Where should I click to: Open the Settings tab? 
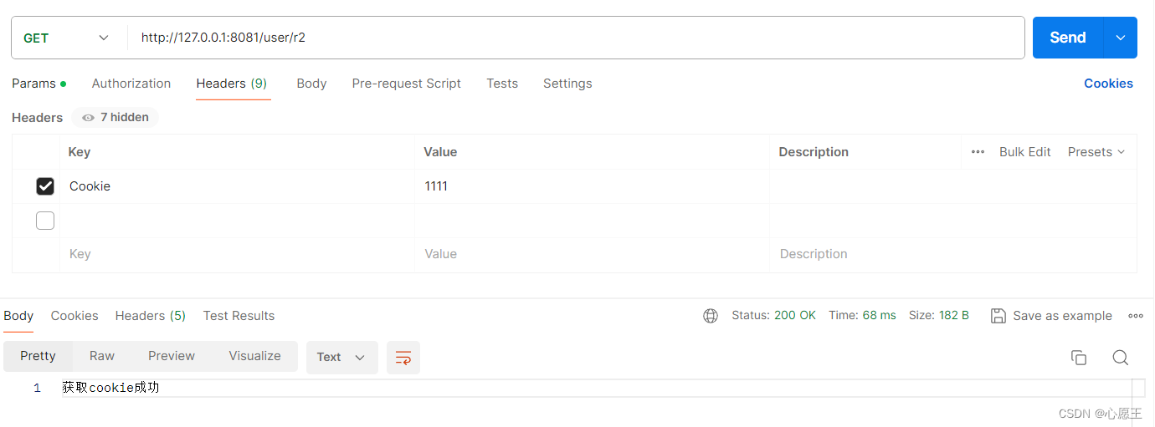tap(567, 84)
